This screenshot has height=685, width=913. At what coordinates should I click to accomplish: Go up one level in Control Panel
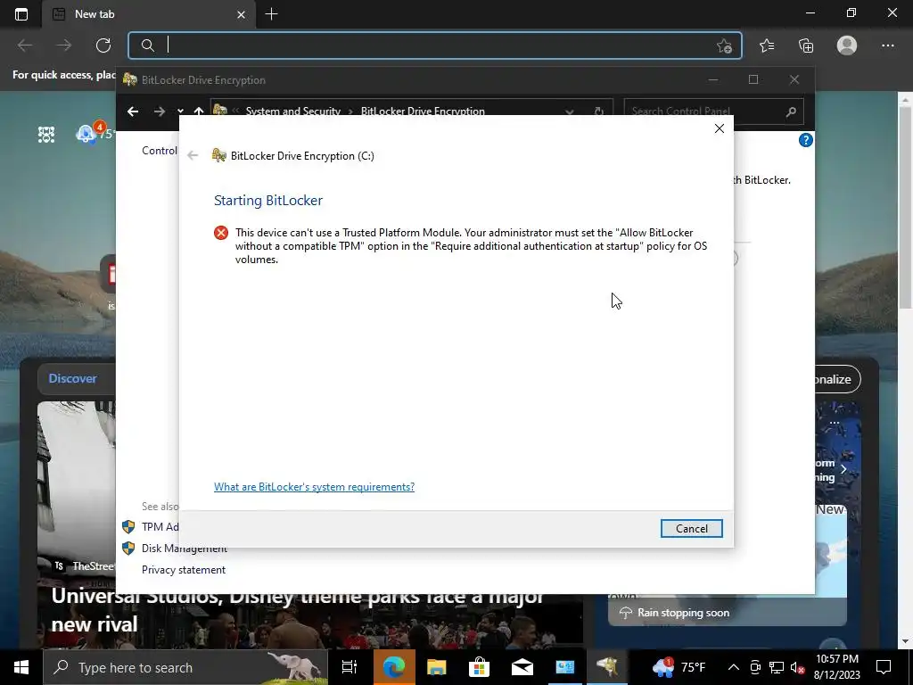[x=199, y=111]
